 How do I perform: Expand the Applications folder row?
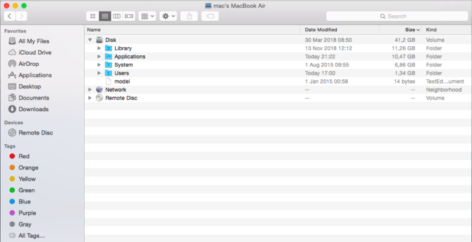tap(99, 57)
